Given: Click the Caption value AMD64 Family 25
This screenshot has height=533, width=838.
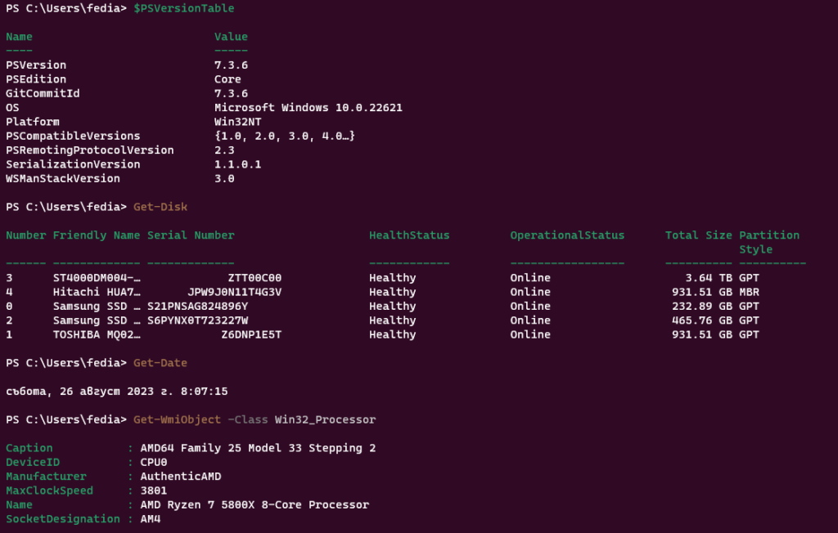Looking at the screenshot, I should coord(258,448).
